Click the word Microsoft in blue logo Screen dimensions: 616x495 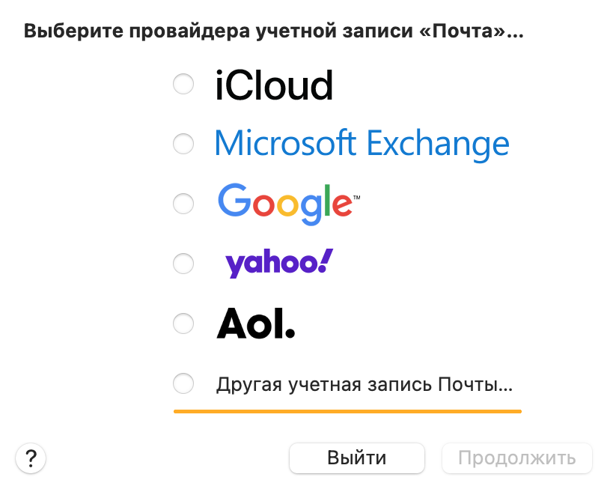285,143
